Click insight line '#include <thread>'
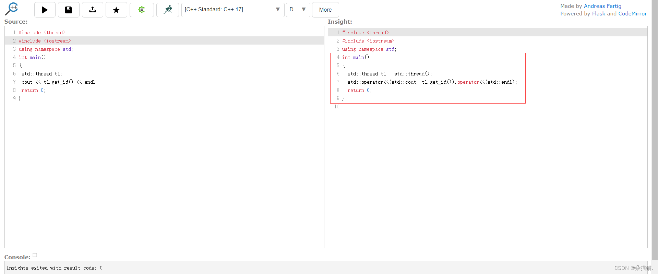 point(366,33)
